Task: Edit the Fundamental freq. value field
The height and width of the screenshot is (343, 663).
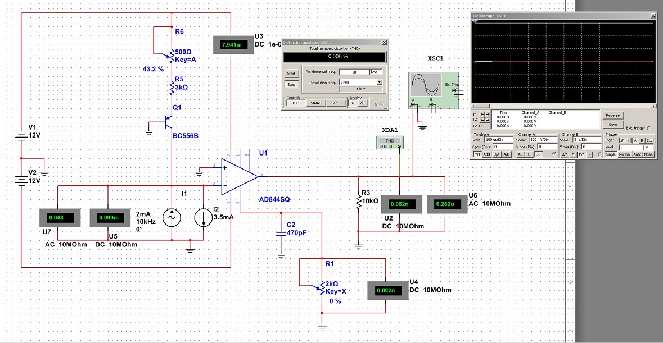Action: coord(354,72)
